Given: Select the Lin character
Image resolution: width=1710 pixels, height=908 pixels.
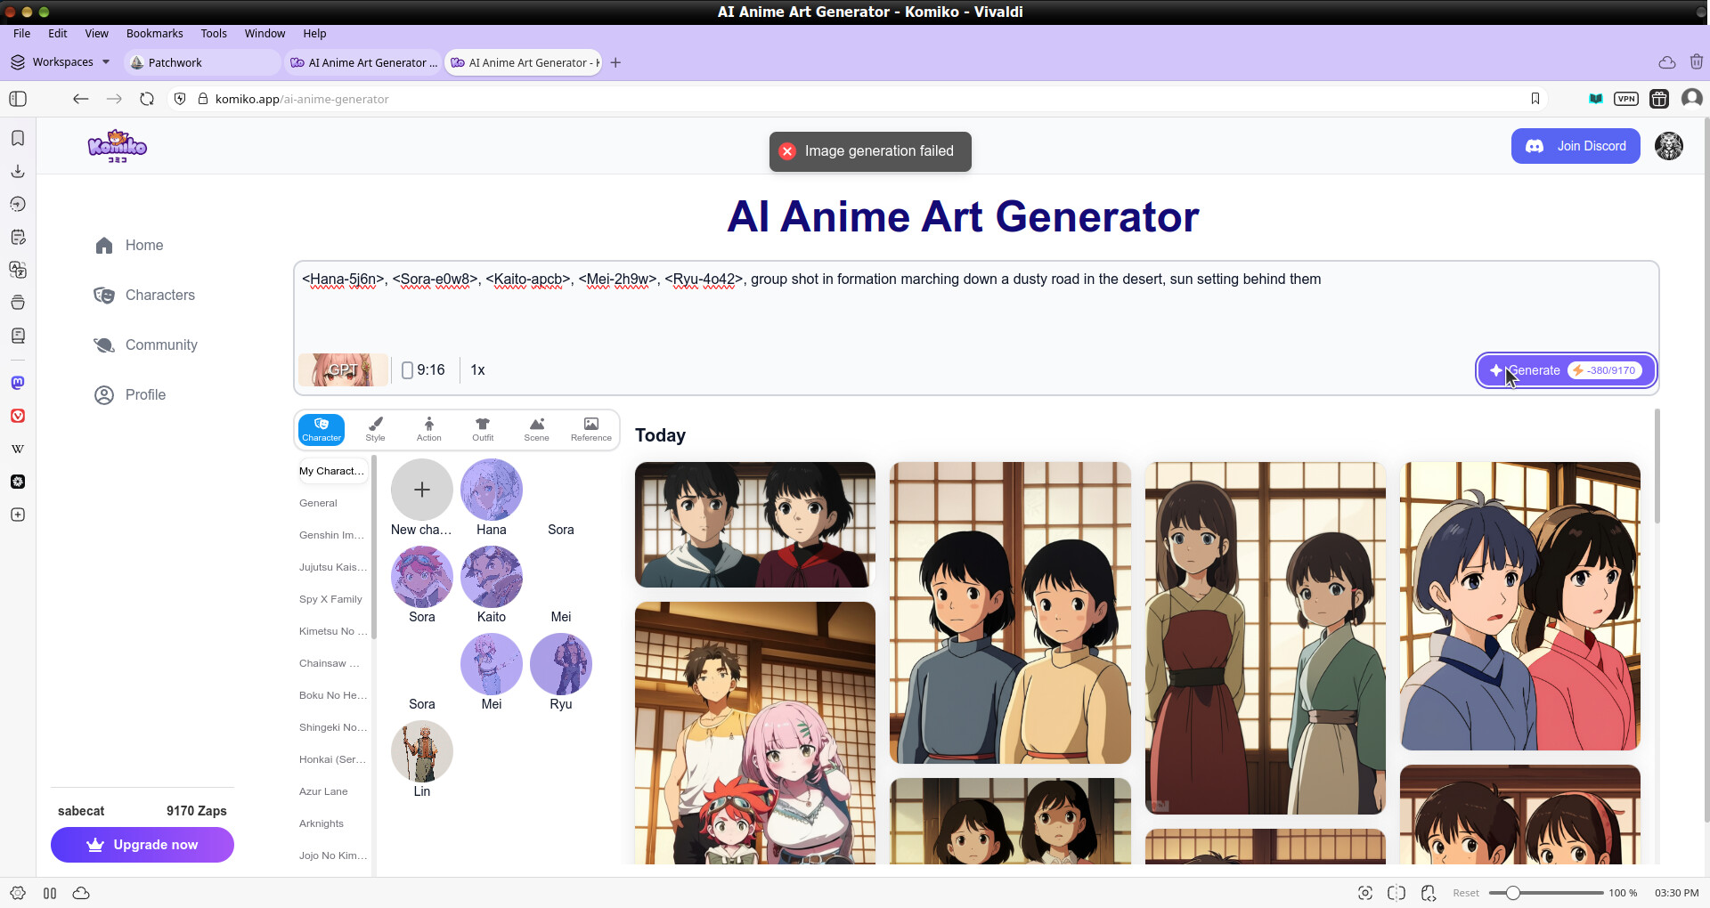Looking at the screenshot, I should 422,760.
